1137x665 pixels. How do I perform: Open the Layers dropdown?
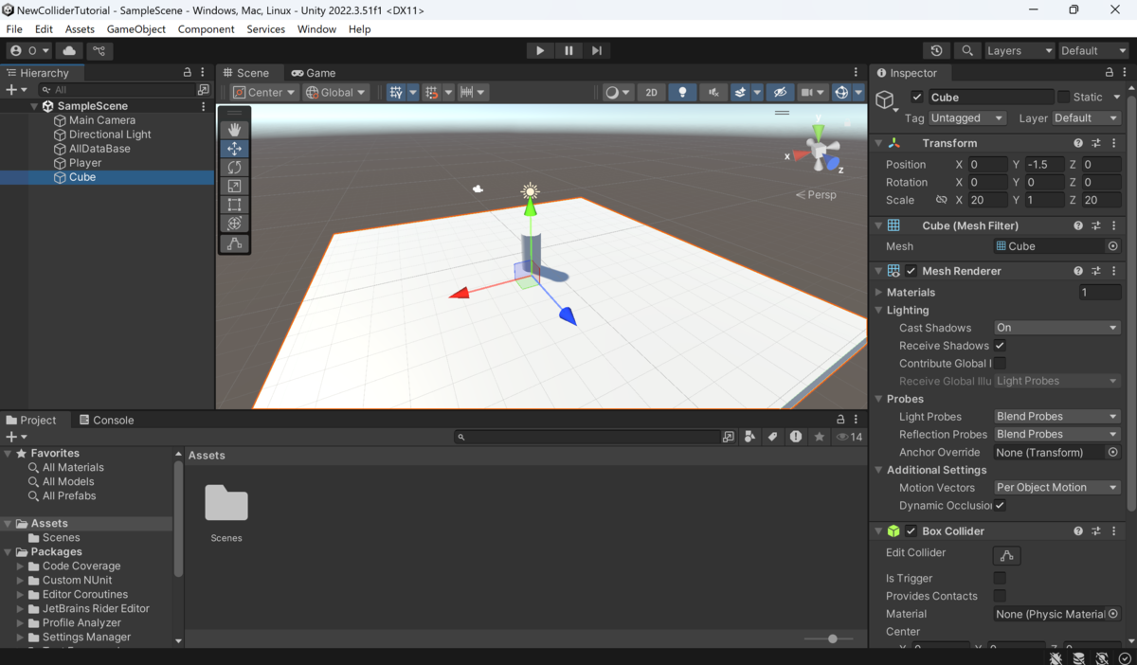tap(1020, 50)
